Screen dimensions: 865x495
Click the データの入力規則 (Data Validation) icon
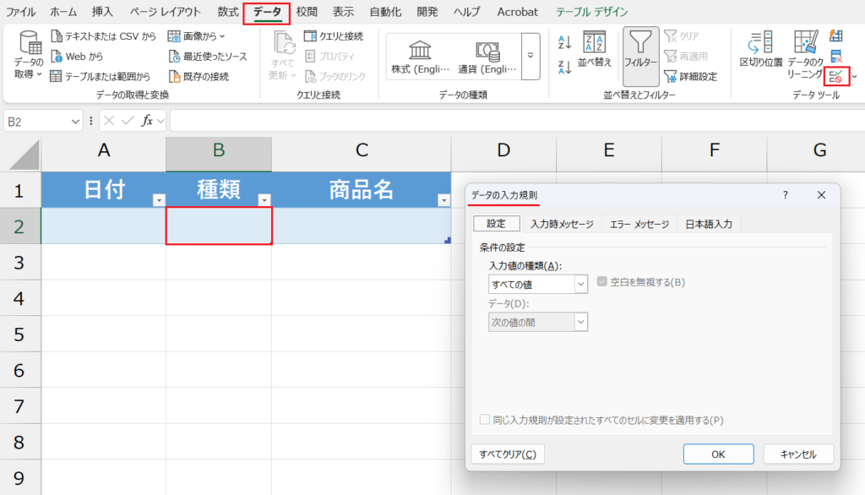[x=835, y=77]
